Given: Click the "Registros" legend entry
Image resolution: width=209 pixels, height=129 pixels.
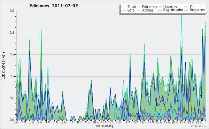Looking at the screenshot, I should pos(197,10).
